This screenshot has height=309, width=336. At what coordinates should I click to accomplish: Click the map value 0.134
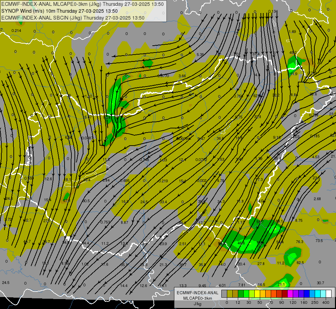pyautogui.click(x=273, y=11)
